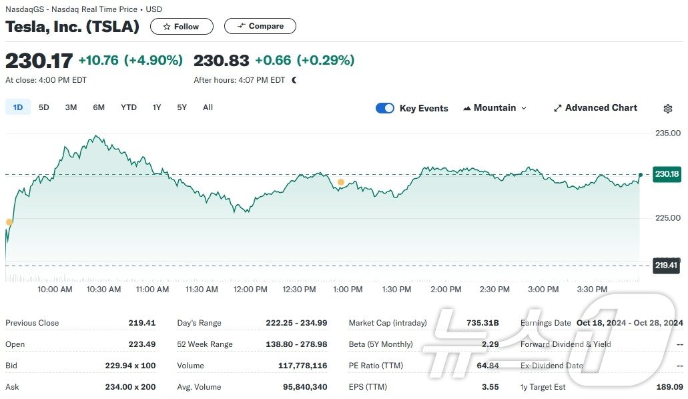Open the Compare stocks button

pos(260,27)
